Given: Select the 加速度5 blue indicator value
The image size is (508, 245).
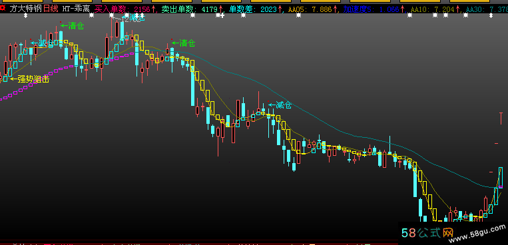Looking at the screenshot, I should coord(374,9).
